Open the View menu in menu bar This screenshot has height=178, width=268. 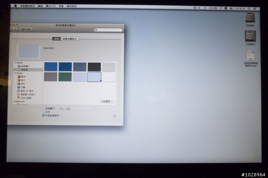tap(51, 6)
